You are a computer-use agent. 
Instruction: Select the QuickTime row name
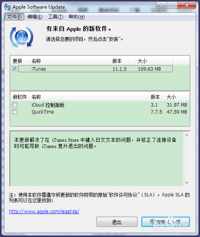[43, 112]
